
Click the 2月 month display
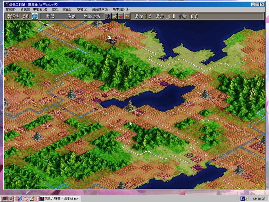point(26,16)
